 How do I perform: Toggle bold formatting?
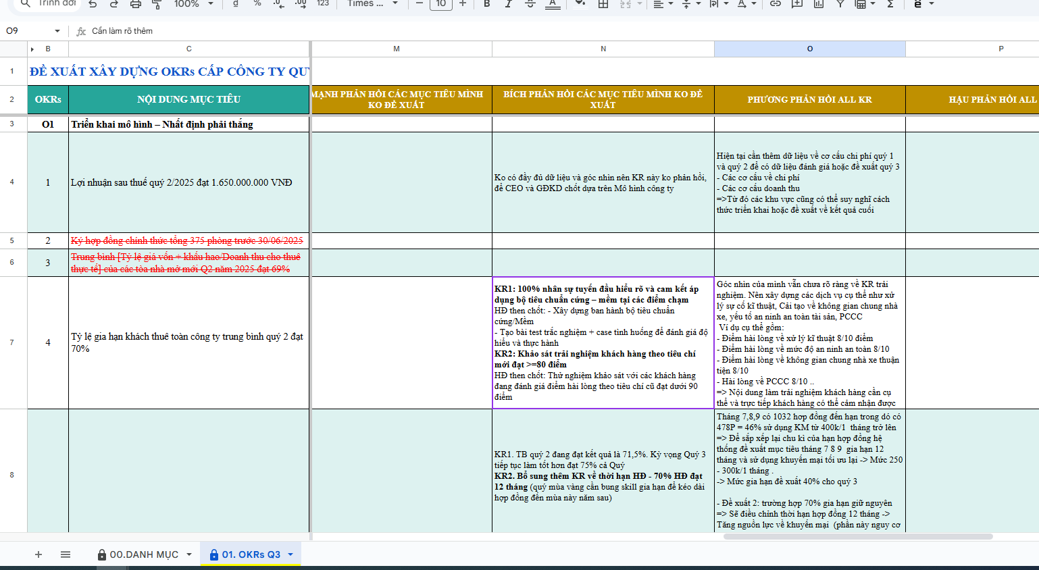(x=486, y=4)
